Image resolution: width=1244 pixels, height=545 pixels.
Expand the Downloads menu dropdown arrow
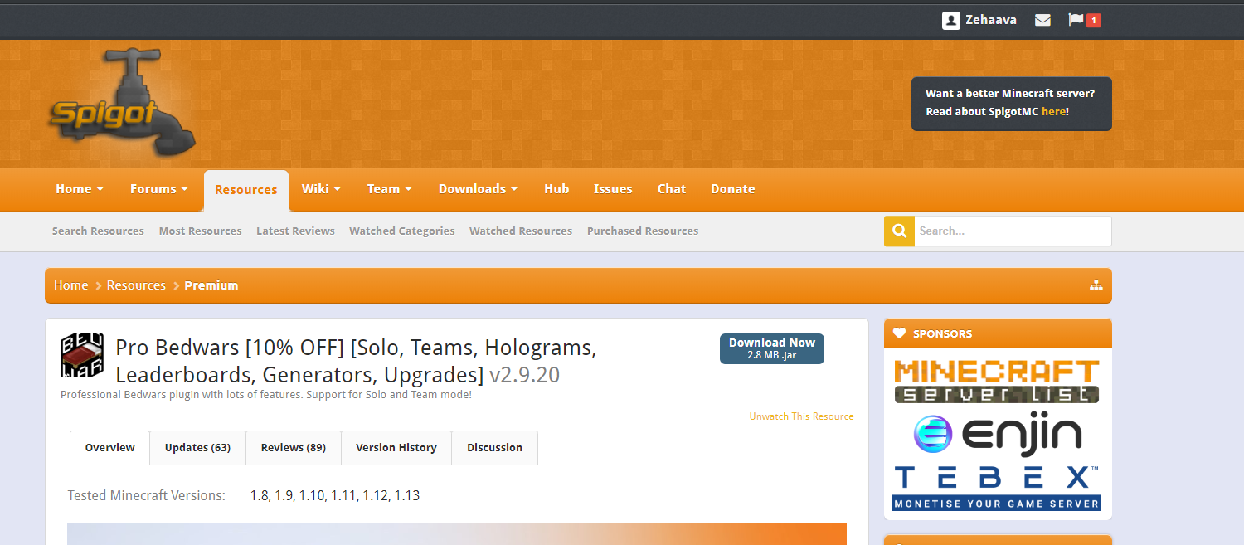(x=514, y=189)
